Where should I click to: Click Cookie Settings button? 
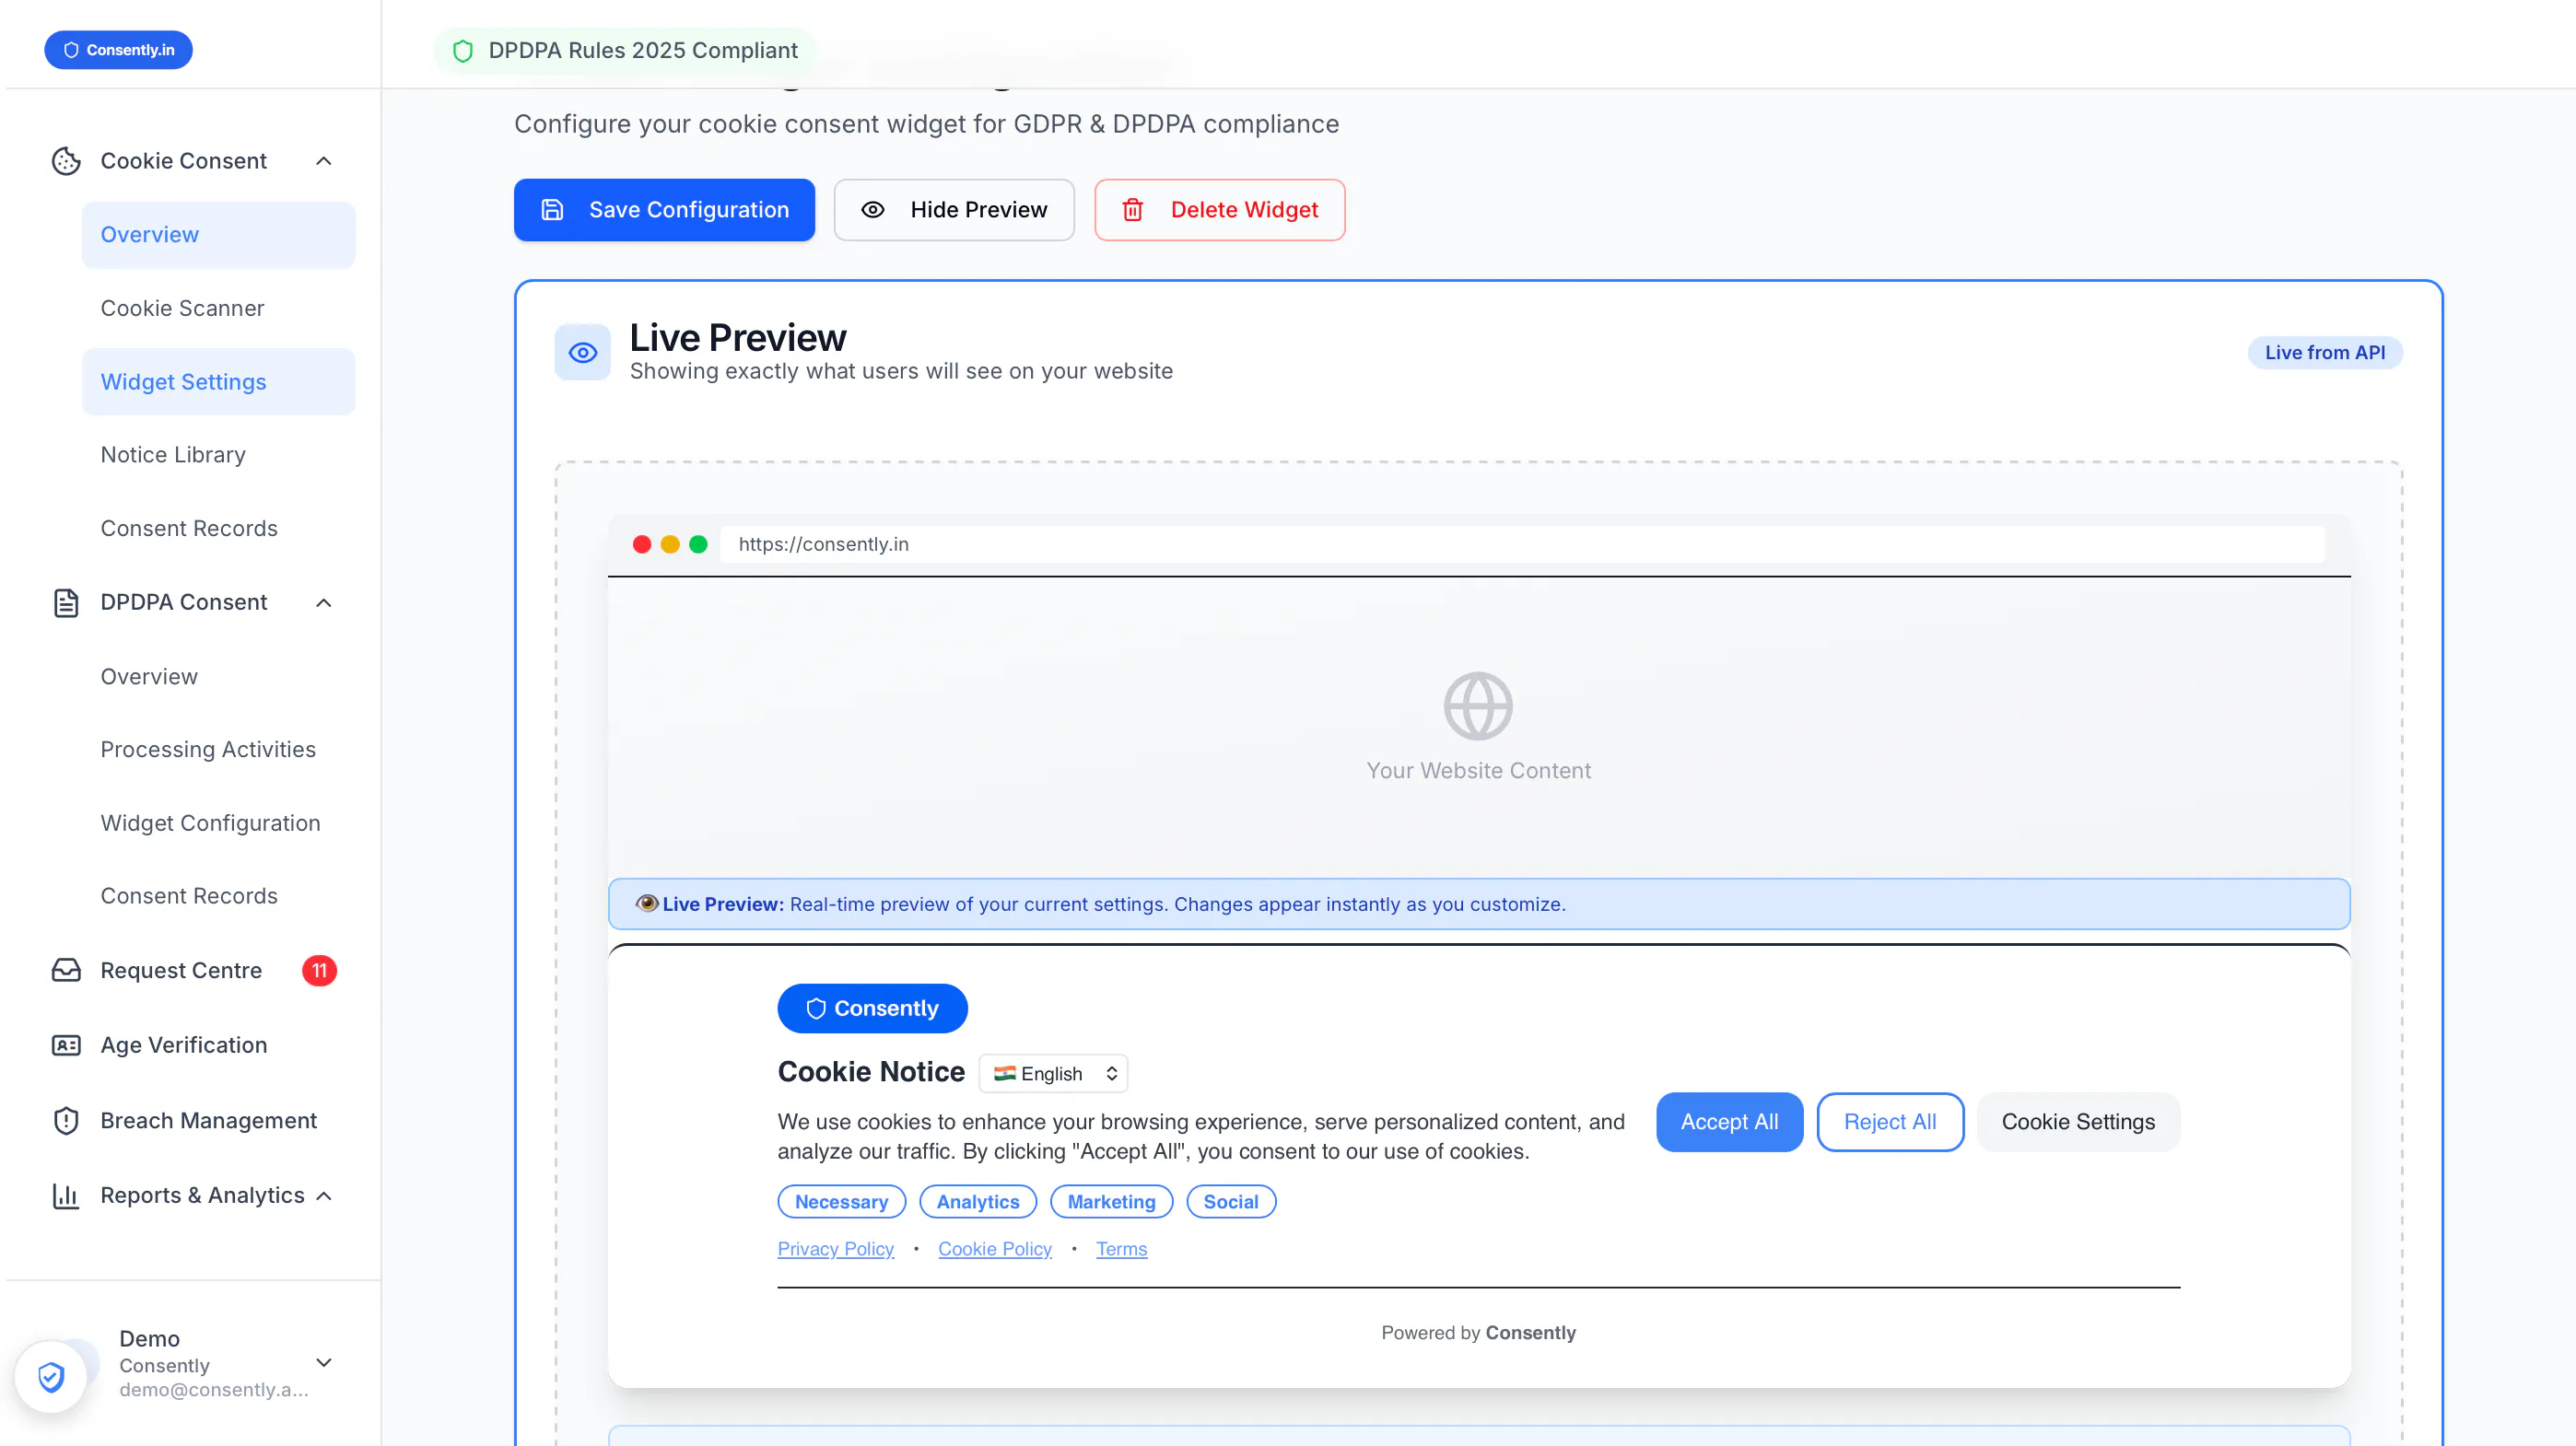[2078, 1122]
